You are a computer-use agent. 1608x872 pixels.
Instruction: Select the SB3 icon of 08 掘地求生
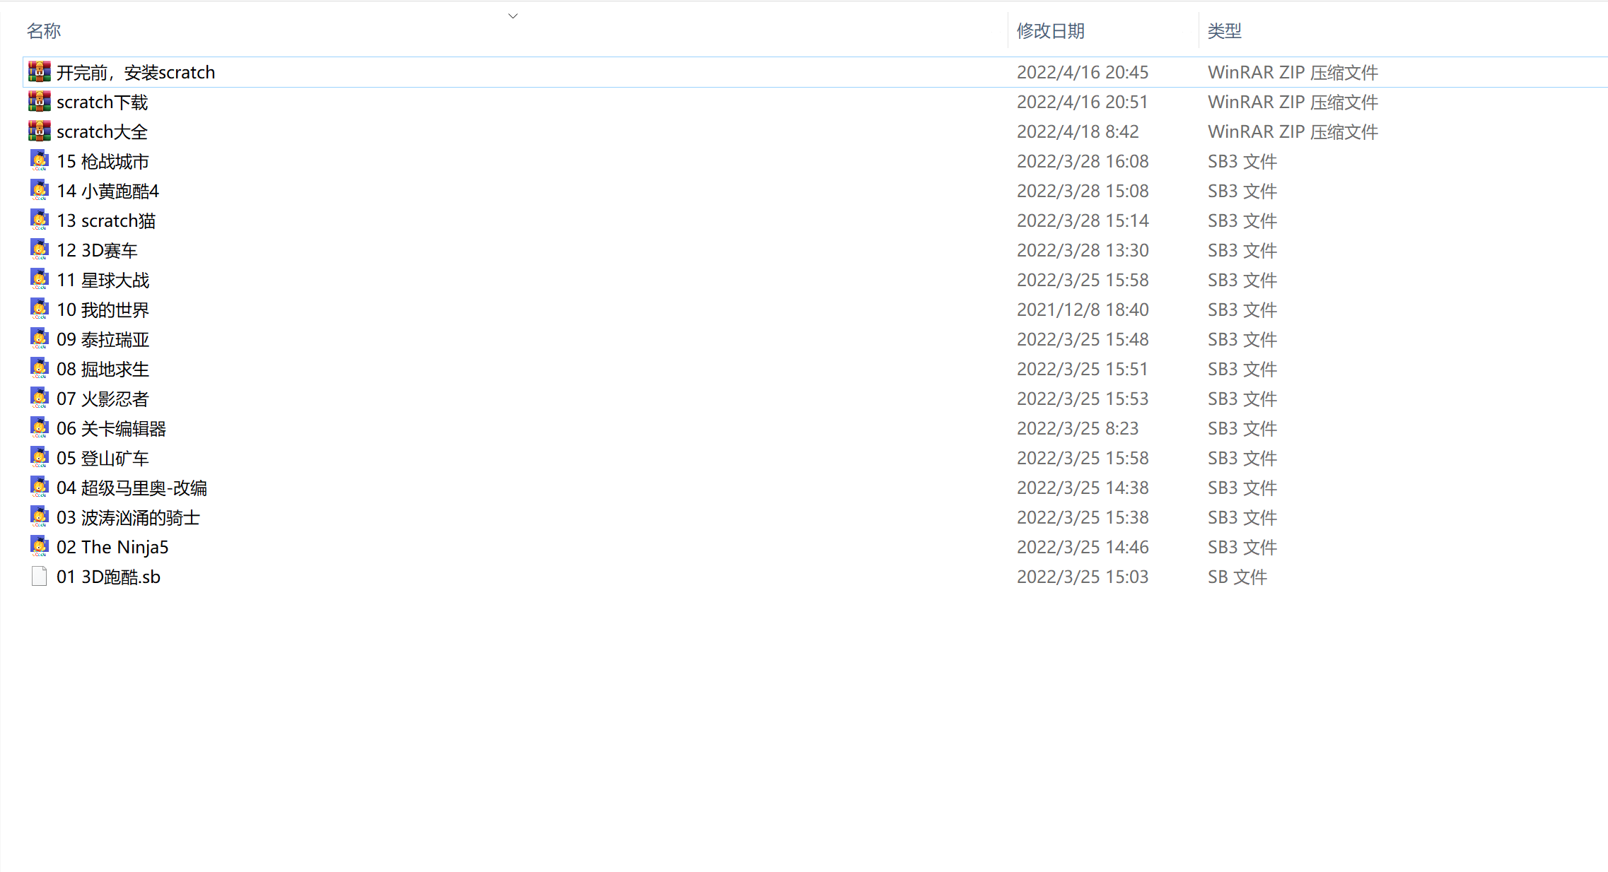click(40, 369)
